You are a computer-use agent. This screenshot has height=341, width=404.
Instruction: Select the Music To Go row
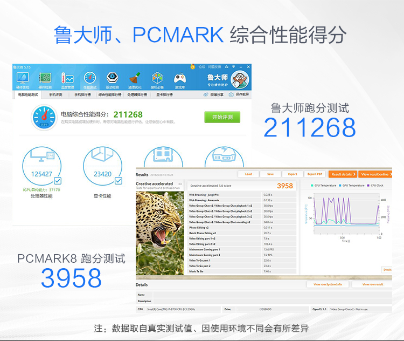pyautogui.click(x=242, y=271)
